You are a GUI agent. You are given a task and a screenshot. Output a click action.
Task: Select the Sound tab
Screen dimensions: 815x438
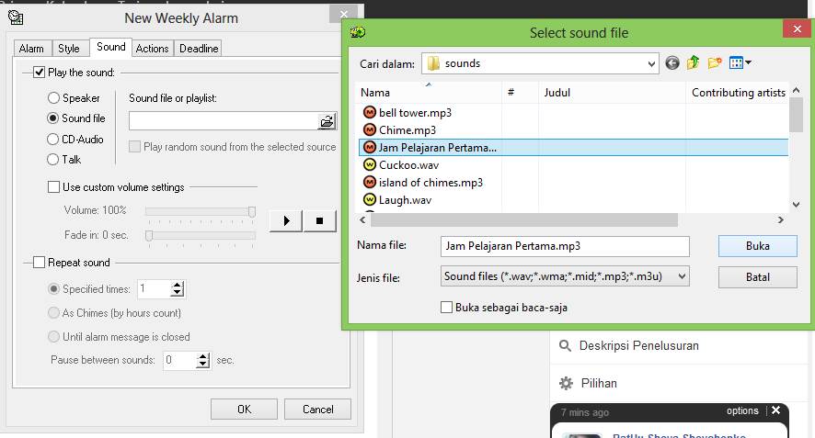[x=110, y=47]
